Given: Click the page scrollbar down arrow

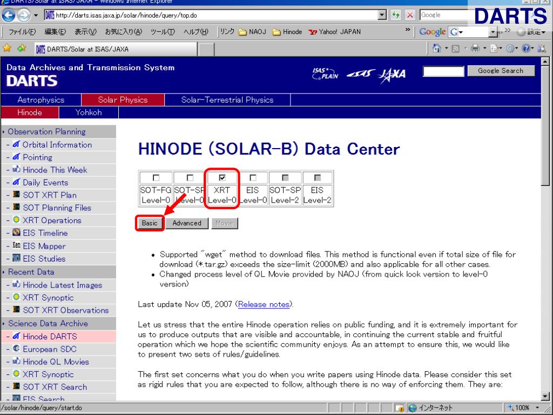Looking at the screenshot, I should [x=545, y=397].
